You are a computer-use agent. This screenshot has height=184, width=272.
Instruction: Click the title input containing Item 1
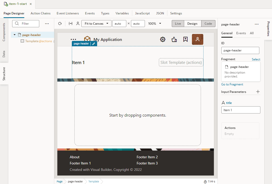click(x=241, y=110)
